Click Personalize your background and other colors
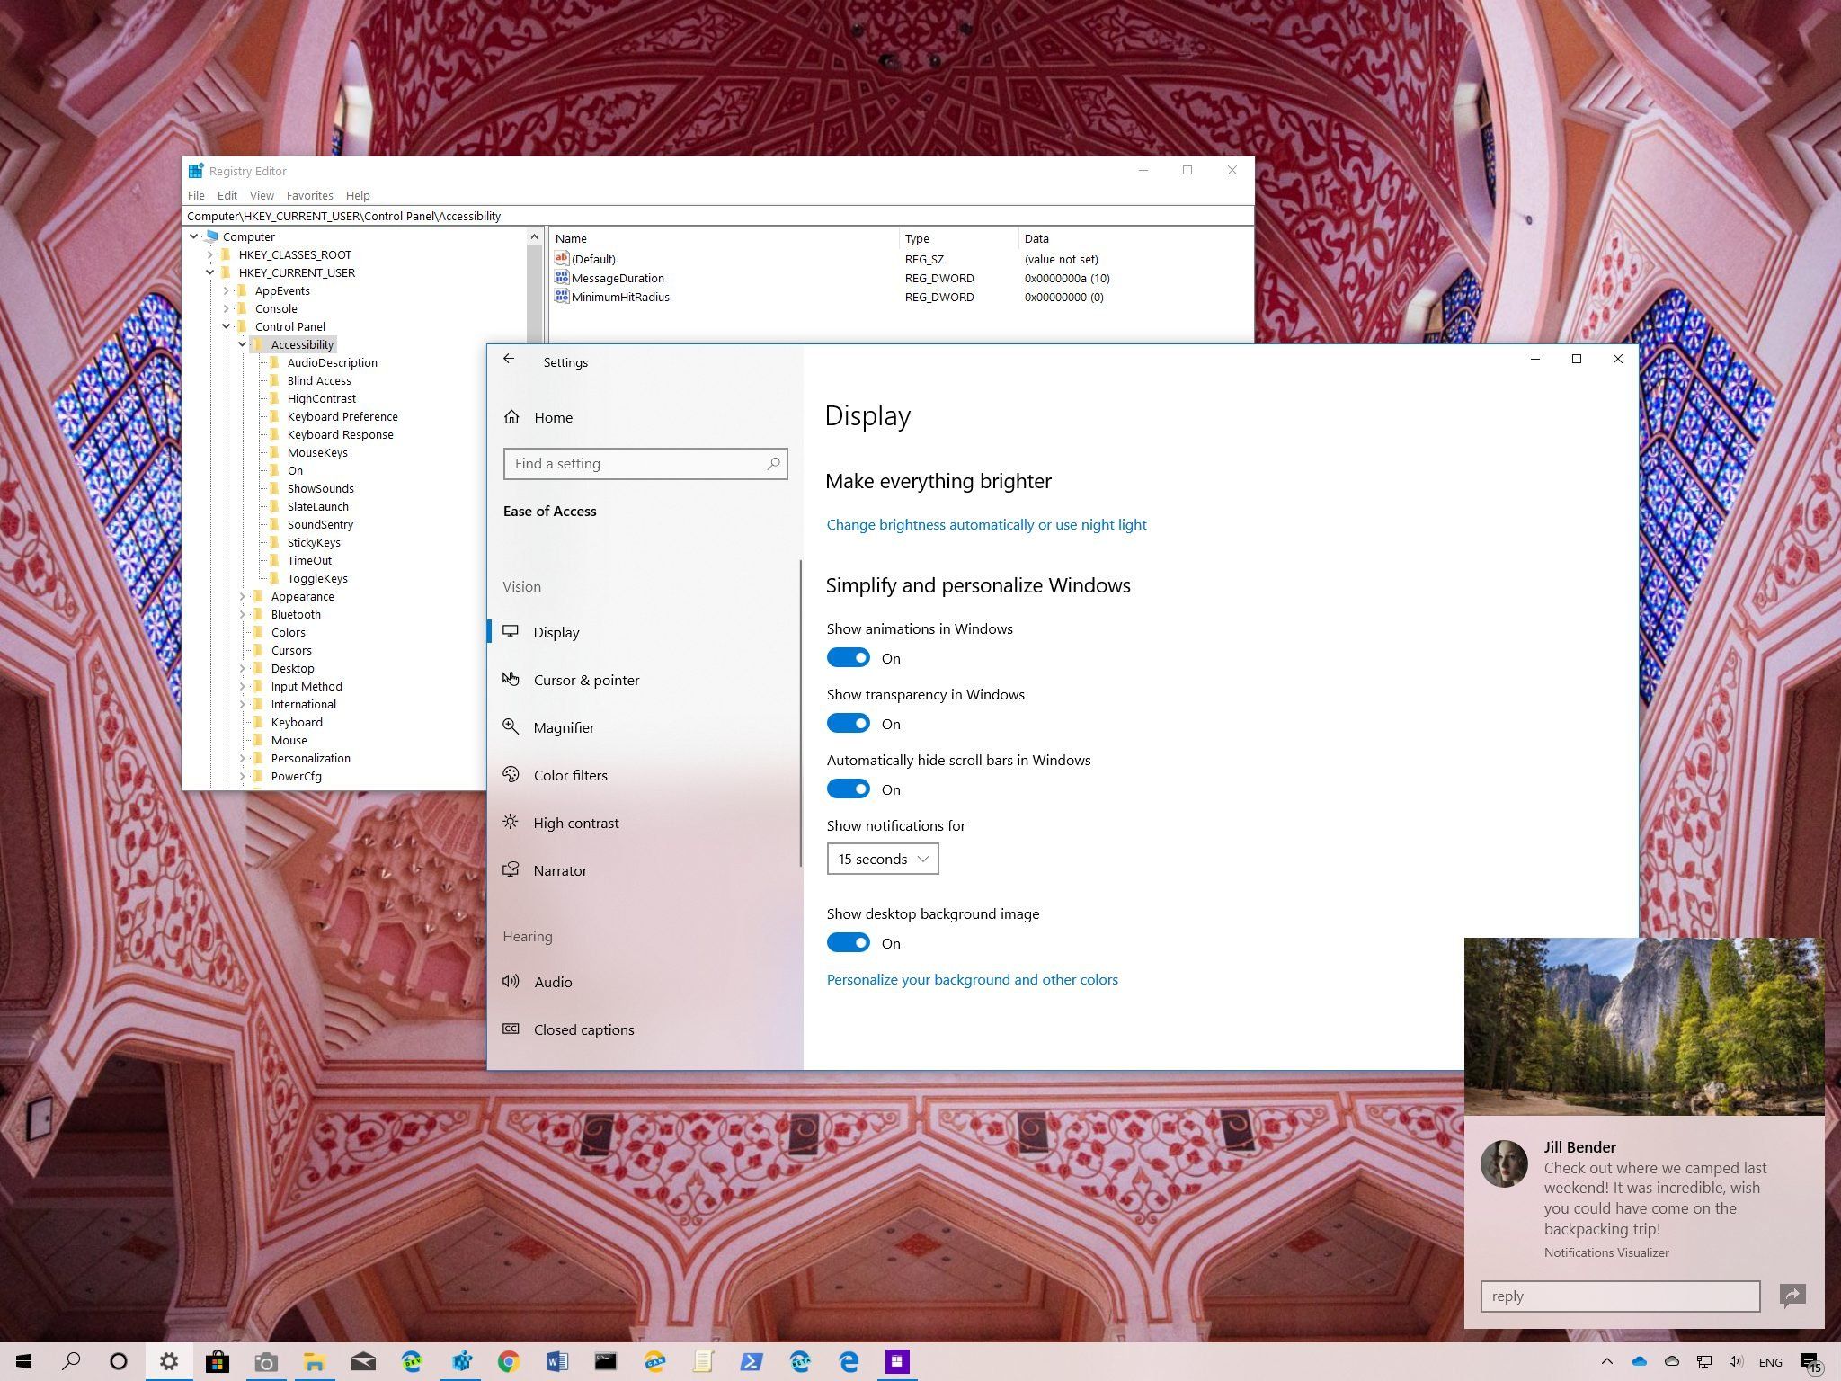The image size is (1841, 1381). (x=972, y=979)
